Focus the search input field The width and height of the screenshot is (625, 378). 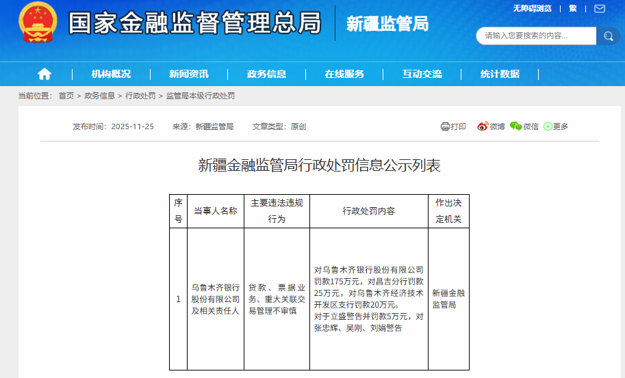point(536,36)
